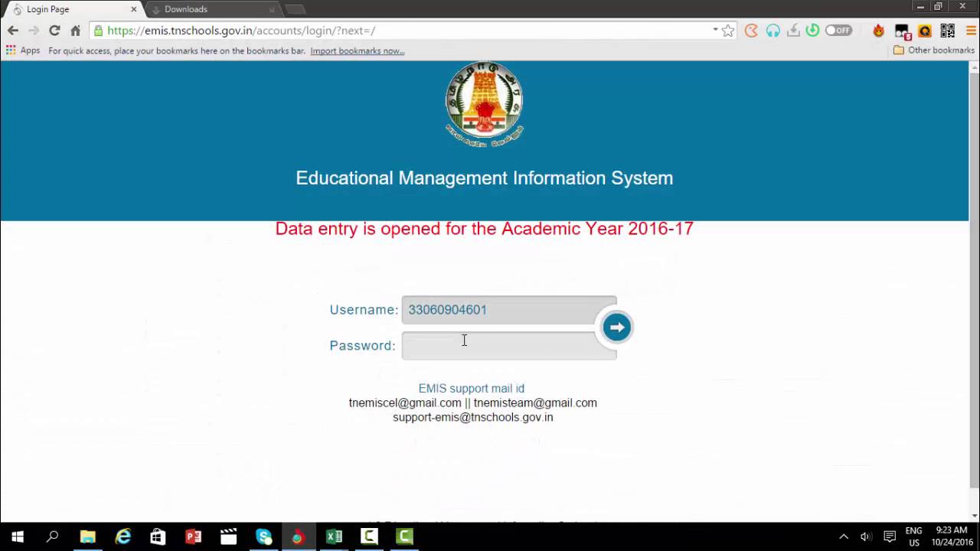Bookmark this page using the star icon

click(x=729, y=31)
